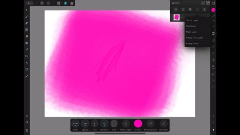Tap the right studio back chevron
Screen dimensions: 240x135
[213, 116]
